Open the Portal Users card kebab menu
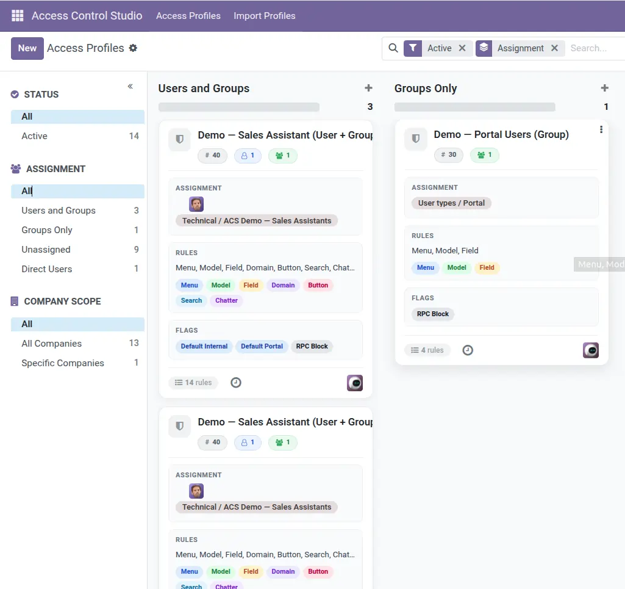Image resolution: width=625 pixels, height=589 pixels. pos(601,129)
